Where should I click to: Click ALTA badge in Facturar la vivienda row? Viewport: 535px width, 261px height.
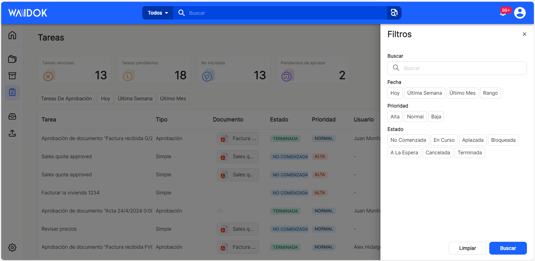[x=320, y=193]
